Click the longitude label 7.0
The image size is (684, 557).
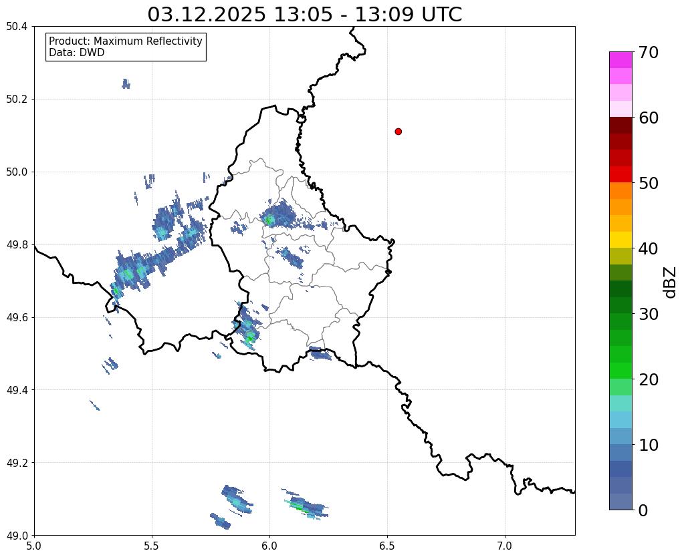pos(505,546)
